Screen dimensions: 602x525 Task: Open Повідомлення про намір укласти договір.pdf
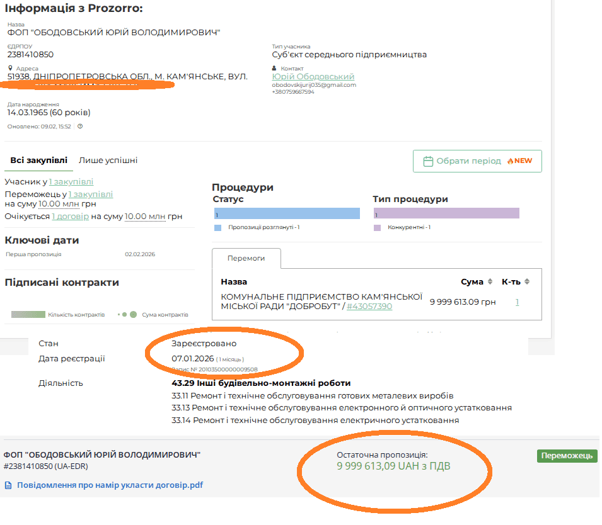[110, 485]
